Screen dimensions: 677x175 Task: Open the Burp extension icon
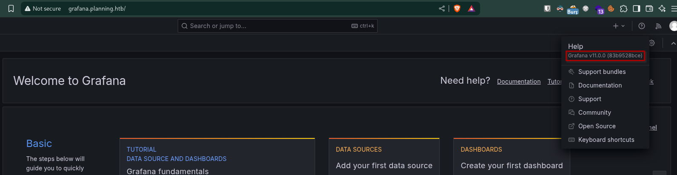(573, 9)
